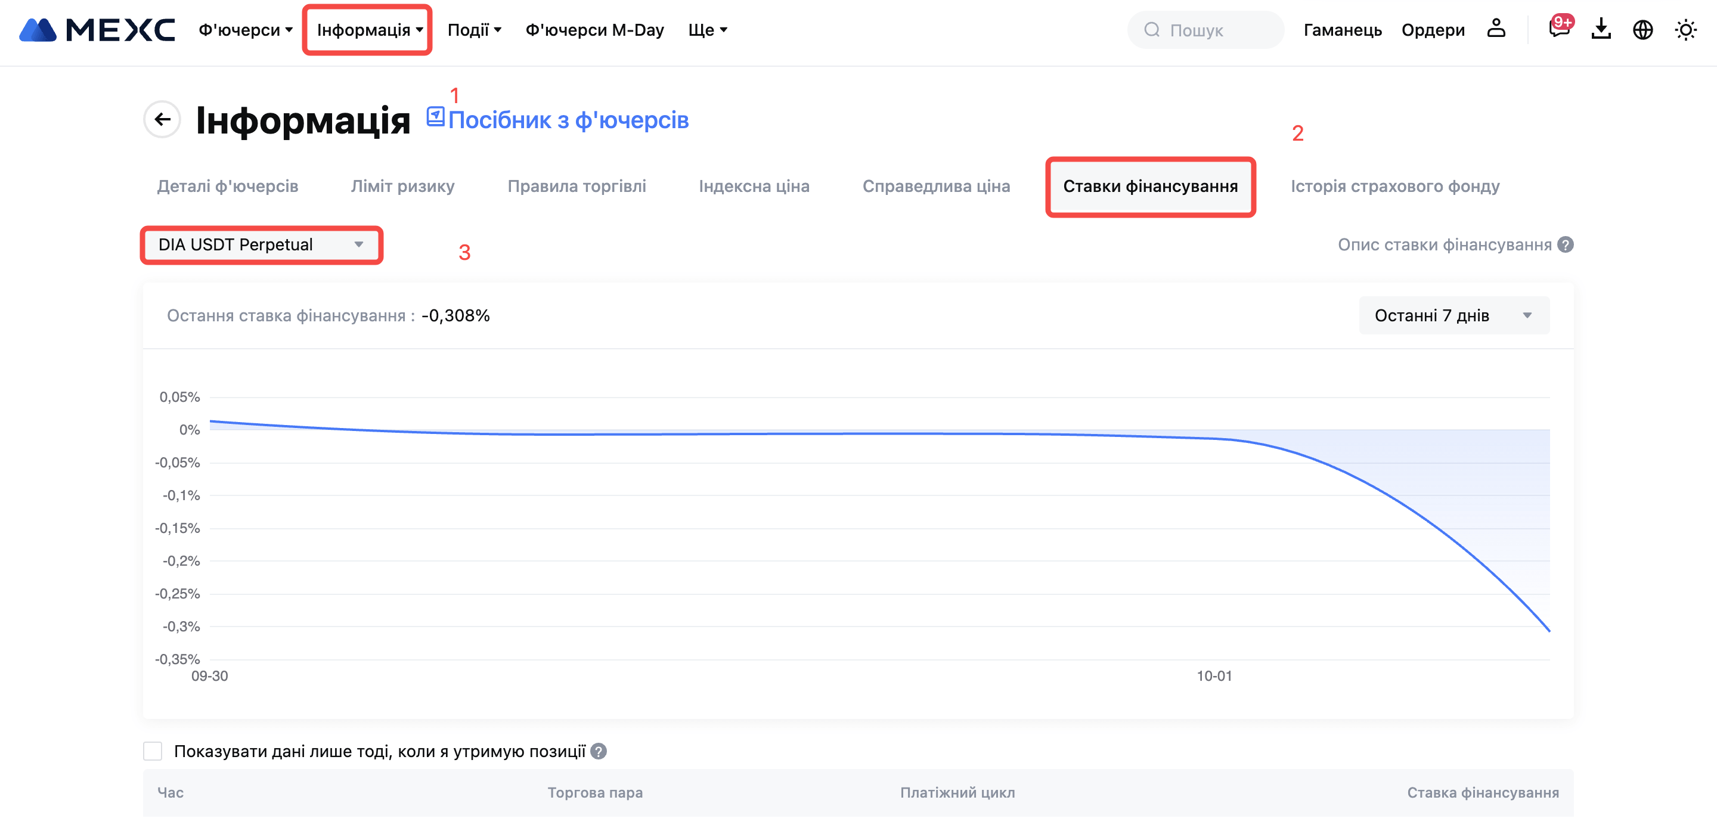This screenshot has width=1717, height=831.
Task: Click help icon beside funding rate description
Action: click(1566, 245)
